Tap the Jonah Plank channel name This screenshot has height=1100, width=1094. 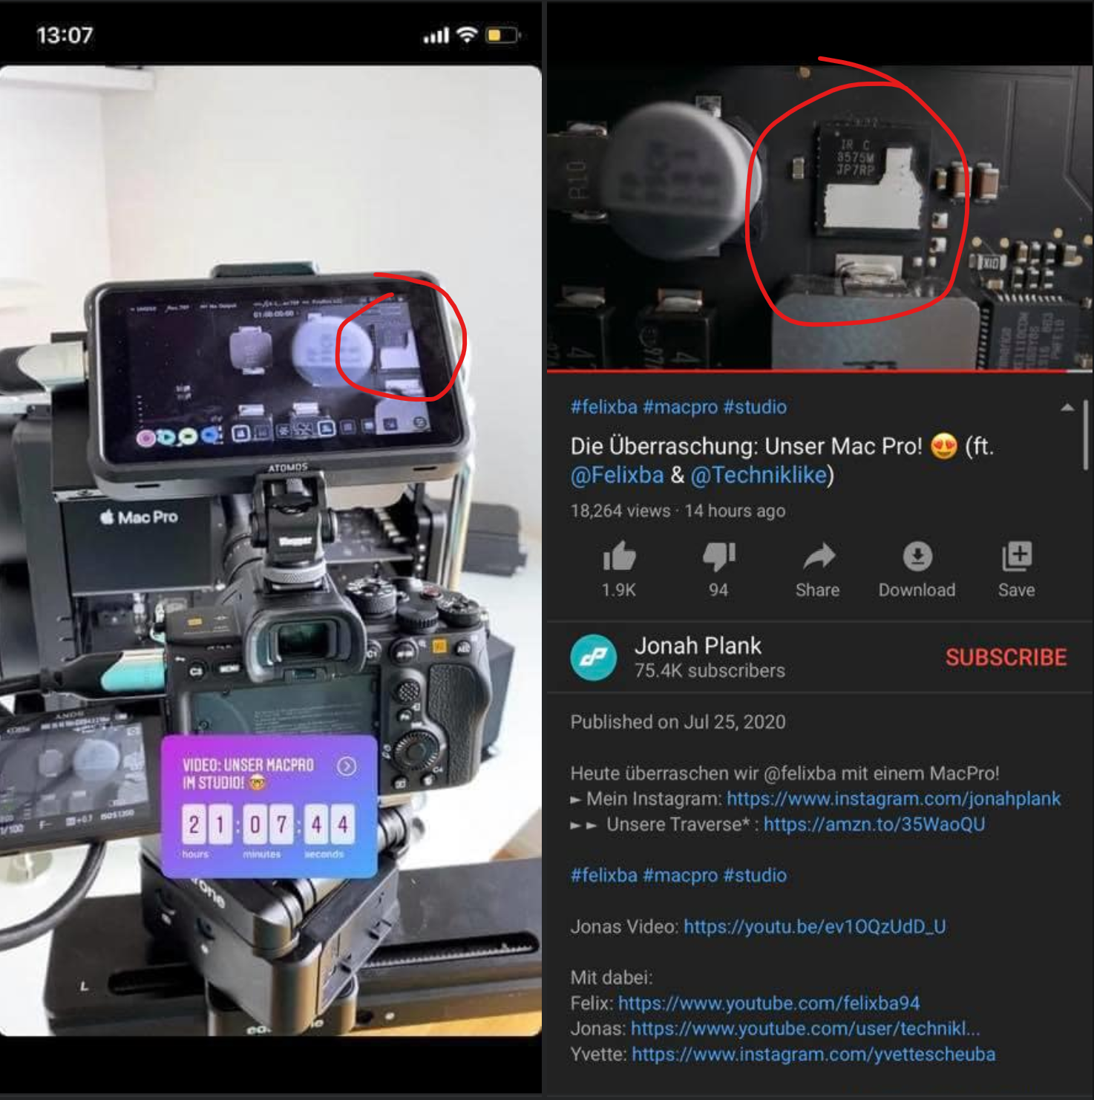tap(698, 646)
